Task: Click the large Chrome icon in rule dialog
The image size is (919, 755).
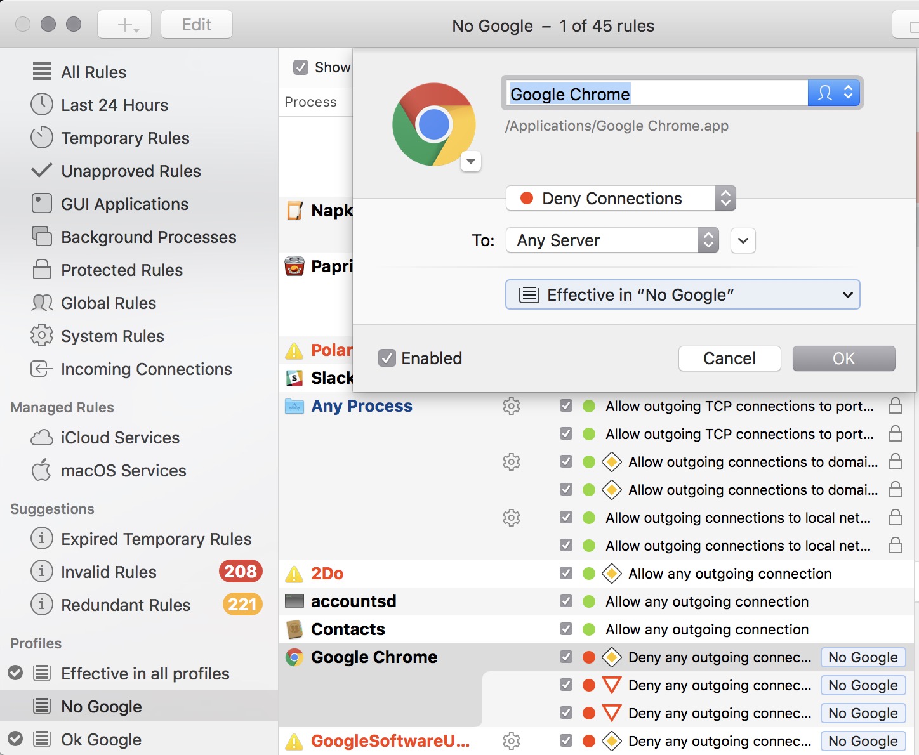Action: pos(434,124)
